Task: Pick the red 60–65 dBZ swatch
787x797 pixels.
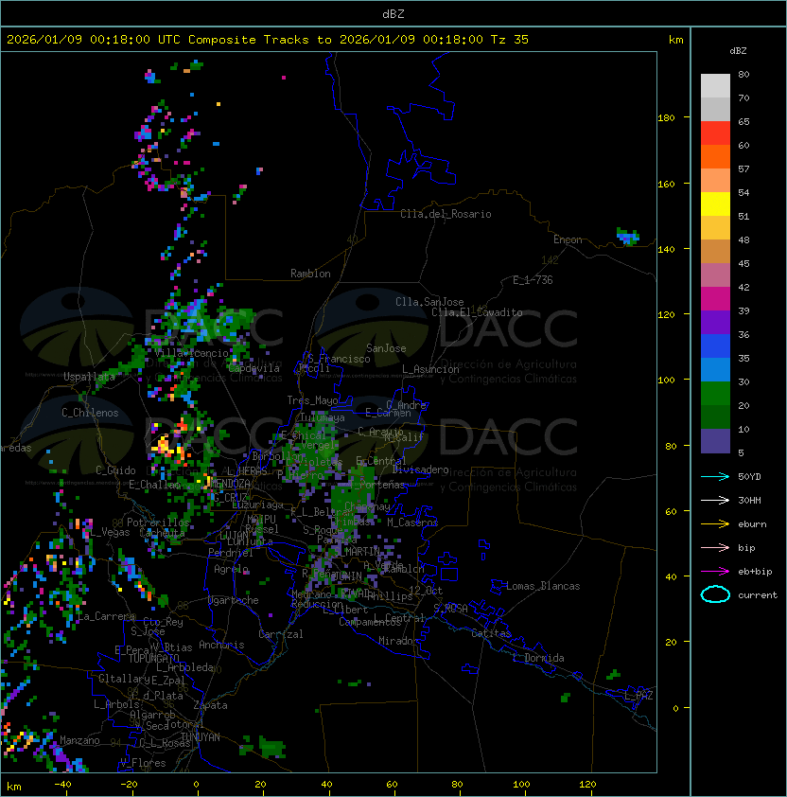Action: point(715,133)
